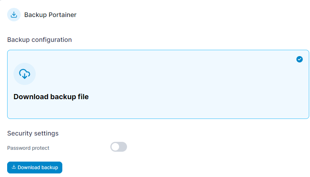Click empty area inside backup option card
This screenshot has width=310, height=177.
[178, 85]
